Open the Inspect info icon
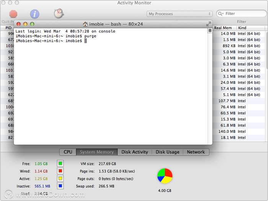Screen dimensions: 268x201 click(x=35, y=14)
